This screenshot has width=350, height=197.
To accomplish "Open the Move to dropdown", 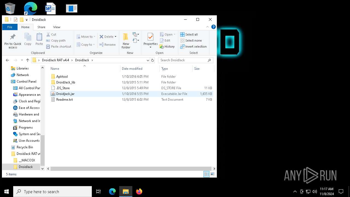I will (86, 37).
